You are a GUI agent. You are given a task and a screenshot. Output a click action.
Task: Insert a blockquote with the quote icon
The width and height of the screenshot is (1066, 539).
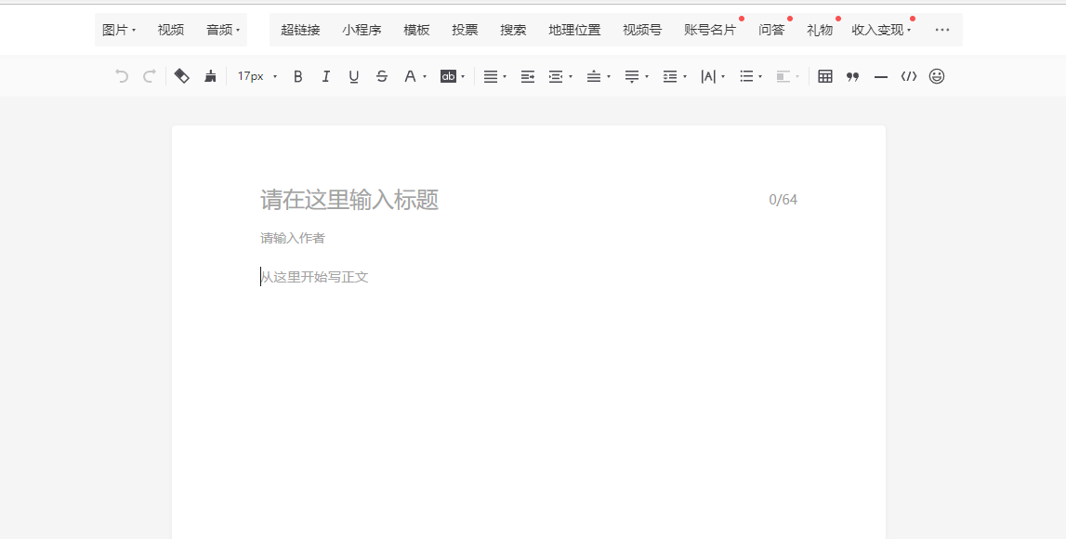[852, 76]
